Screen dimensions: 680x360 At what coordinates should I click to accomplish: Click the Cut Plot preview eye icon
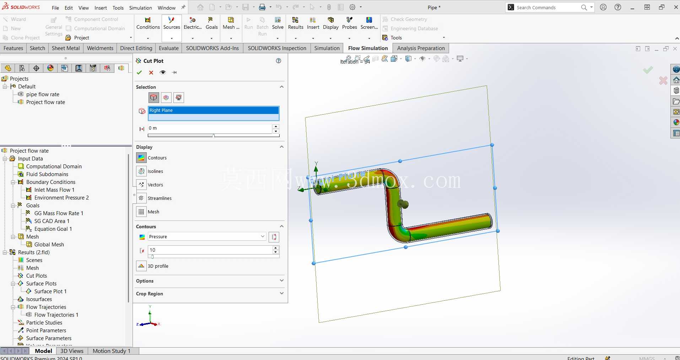163,72
